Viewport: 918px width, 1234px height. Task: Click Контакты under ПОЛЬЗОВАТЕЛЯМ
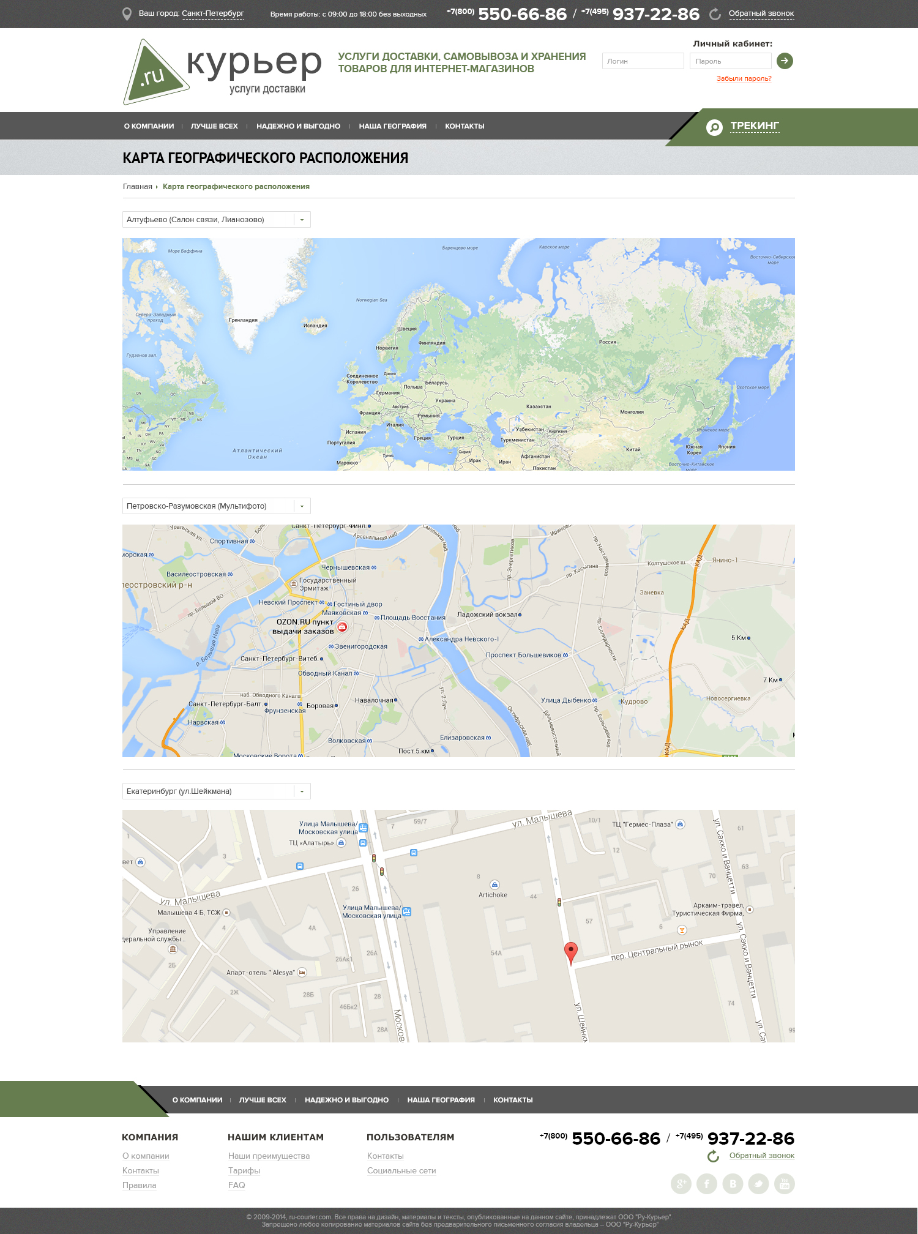(386, 1156)
